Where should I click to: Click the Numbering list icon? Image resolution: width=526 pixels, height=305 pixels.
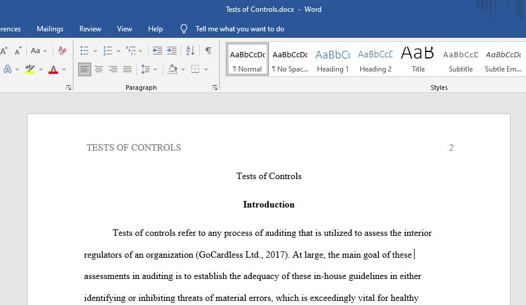coord(107,51)
